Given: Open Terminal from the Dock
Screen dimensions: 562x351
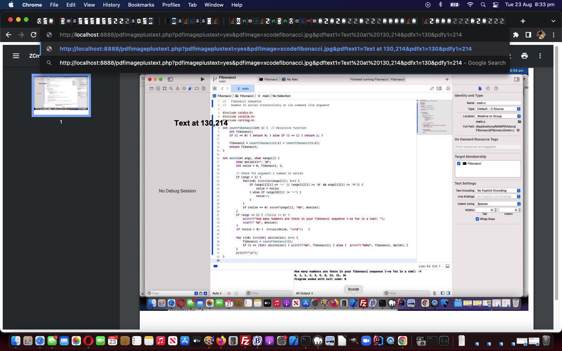Looking at the screenshot, I should [306, 341].
